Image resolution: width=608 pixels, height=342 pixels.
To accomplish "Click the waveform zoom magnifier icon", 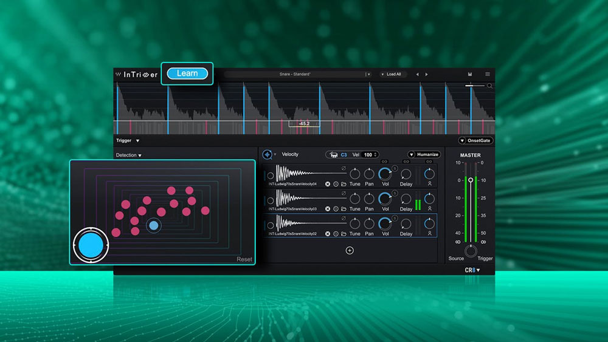I will (x=489, y=86).
